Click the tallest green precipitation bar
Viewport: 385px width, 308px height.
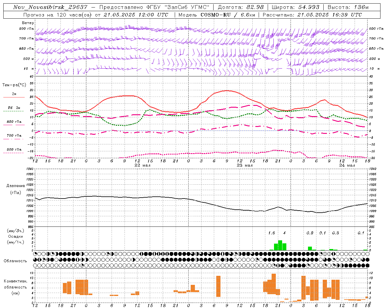[x=280, y=245]
